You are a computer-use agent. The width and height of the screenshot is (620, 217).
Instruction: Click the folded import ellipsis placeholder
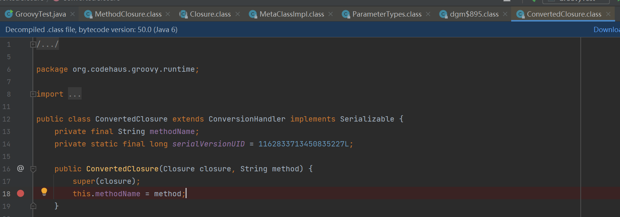click(75, 94)
